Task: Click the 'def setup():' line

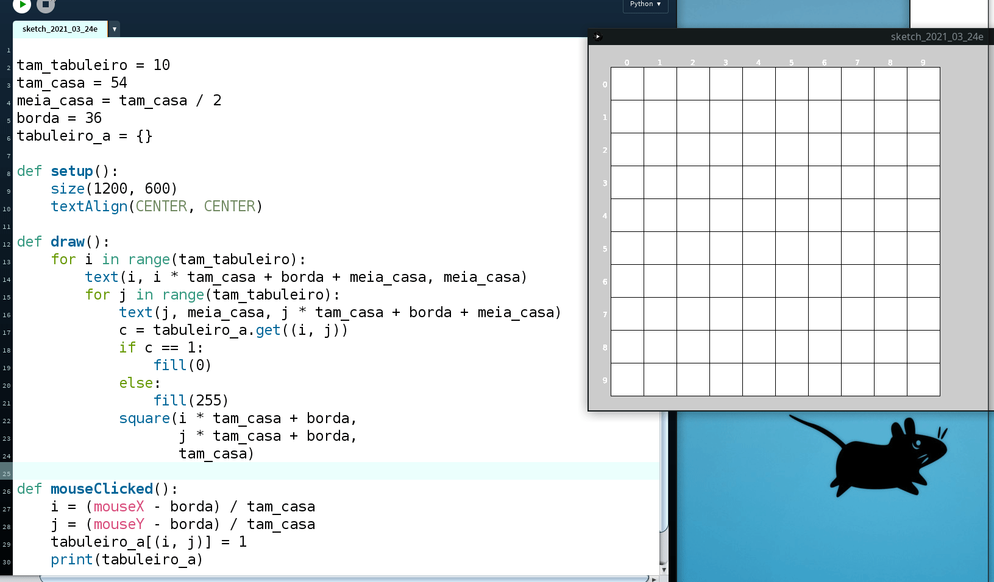Action: [67, 171]
